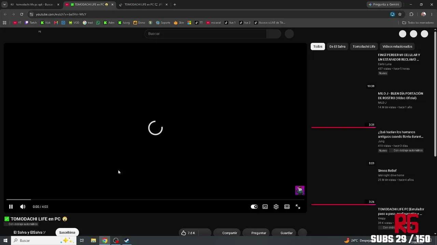Open a new browser tab
Image resolution: width=437 pixels, height=245 pixels.
pyautogui.click(x=175, y=5)
